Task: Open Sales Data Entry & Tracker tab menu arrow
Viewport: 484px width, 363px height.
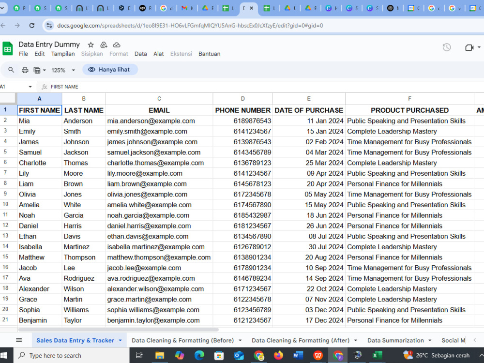Action: coord(121,340)
